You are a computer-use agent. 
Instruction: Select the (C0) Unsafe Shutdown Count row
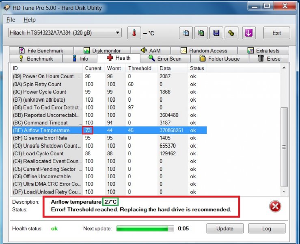coord(110,146)
